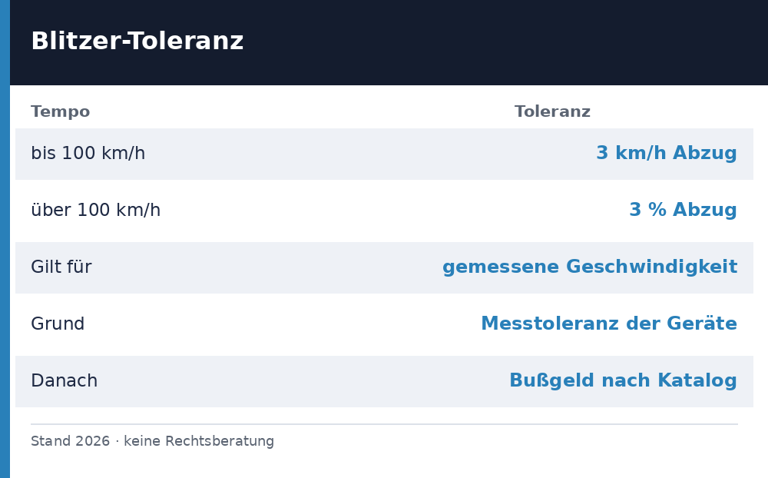Click the 'bis 100 km/h' row label
The height and width of the screenshot is (478, 768).
(88, 154)
